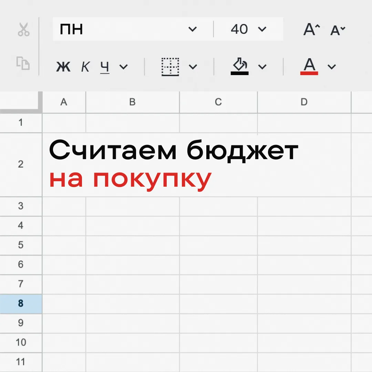Click the cell borders icon
The width and height of the screenshot is (372, 372).
pyautogui.click(x=170, y=67)
